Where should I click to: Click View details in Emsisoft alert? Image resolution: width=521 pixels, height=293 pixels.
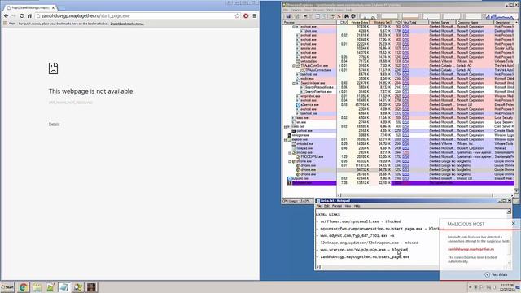(496, 275)
